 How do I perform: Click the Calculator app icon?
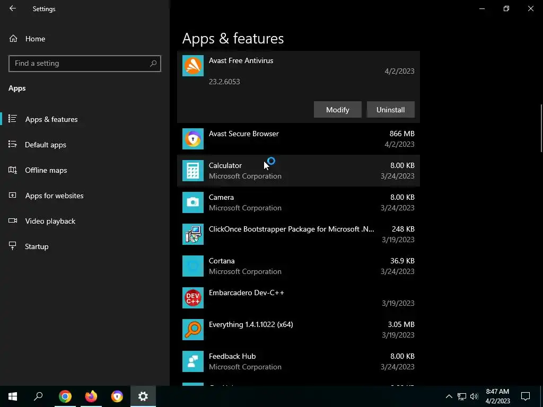(193, 171)
